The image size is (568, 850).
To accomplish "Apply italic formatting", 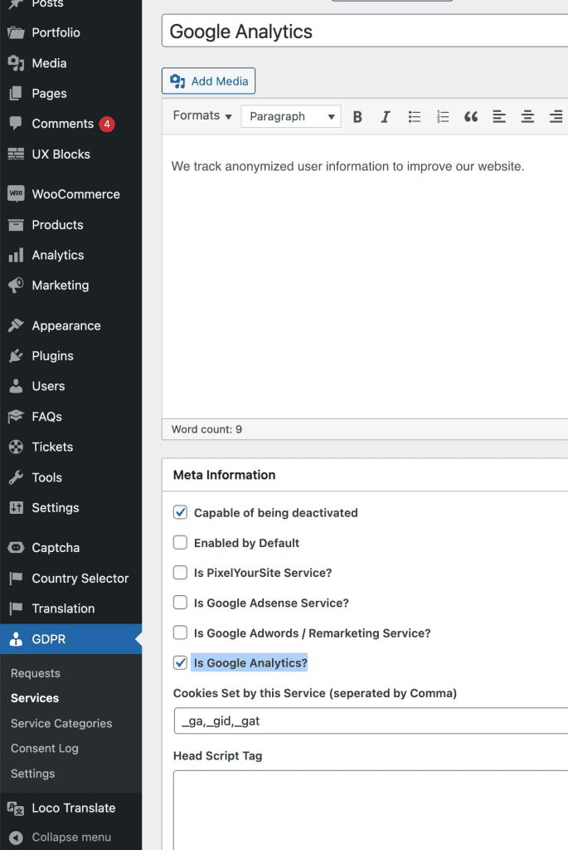I will coord(385,116).
